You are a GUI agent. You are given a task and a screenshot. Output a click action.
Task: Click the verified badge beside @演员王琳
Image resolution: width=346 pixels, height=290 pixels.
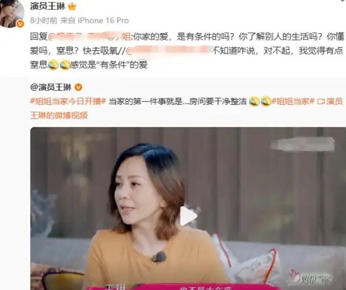tap(78, 87)
